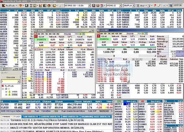Click the orange candle arrow toolbar icon
Viewport: 184px width, 132px height.
[21, 5]
